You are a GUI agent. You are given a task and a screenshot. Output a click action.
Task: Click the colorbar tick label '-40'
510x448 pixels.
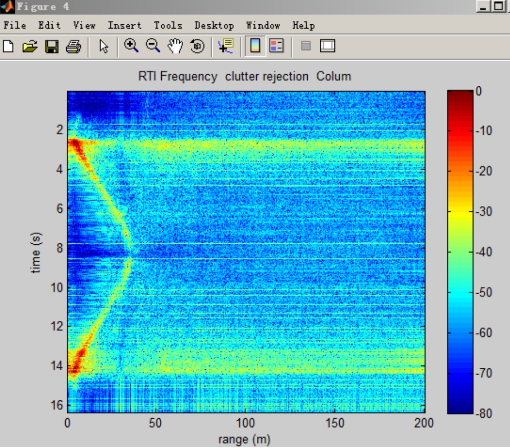[484, 252]
